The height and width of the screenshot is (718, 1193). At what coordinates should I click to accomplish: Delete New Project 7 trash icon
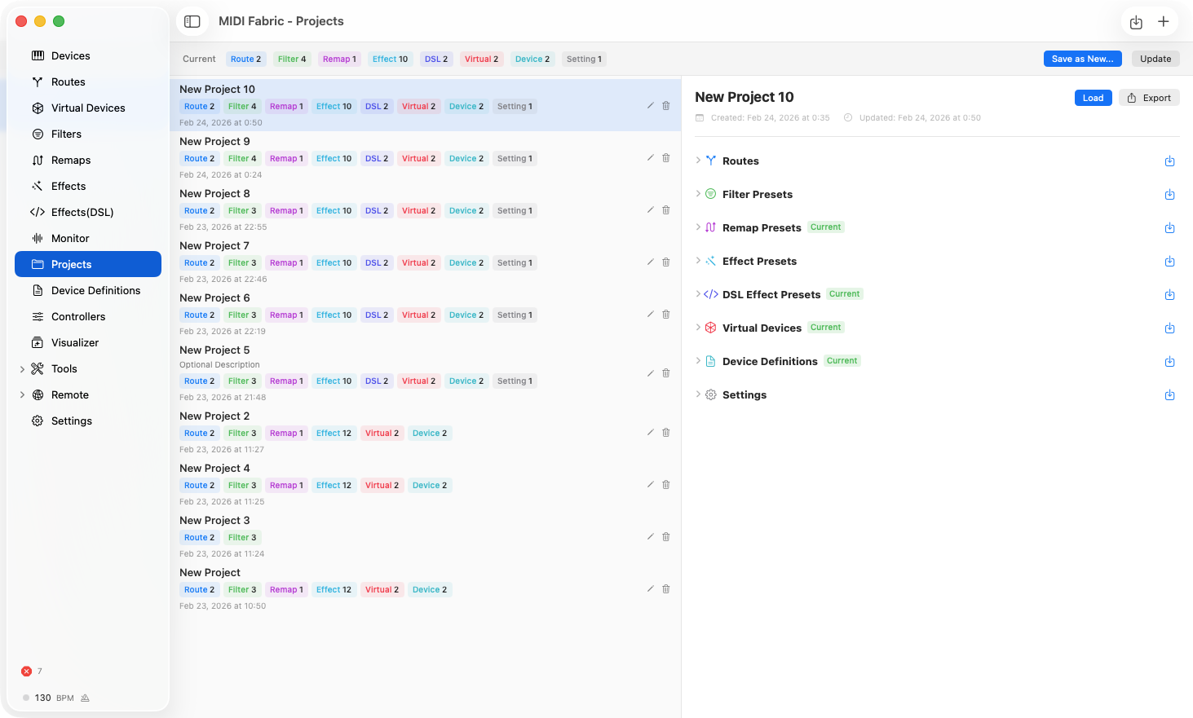[x=666, y=262]
